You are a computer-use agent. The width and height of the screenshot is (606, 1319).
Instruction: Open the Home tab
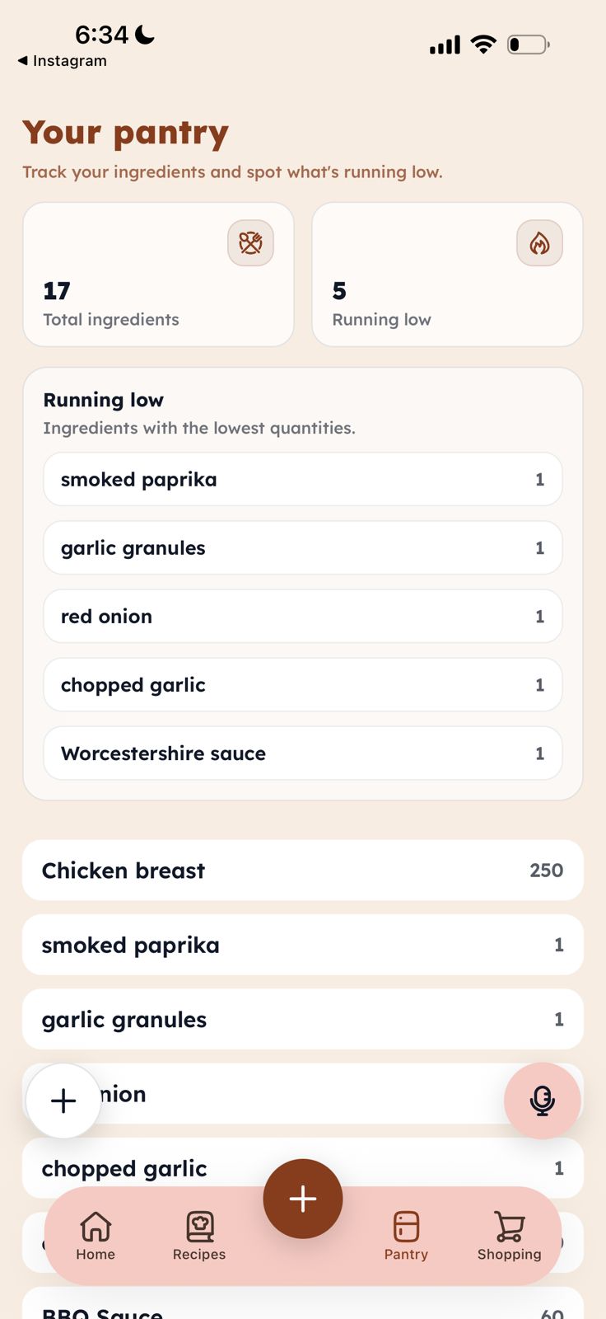[96, 1236]
